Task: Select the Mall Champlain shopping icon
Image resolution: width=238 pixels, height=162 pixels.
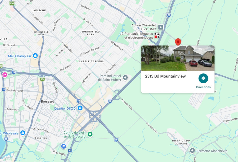Action: tap(35, 56)
